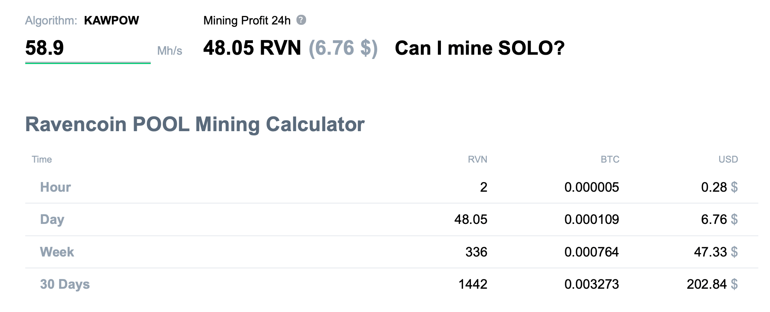
Task: Click the Day row label
Action: tap(52, 220)
